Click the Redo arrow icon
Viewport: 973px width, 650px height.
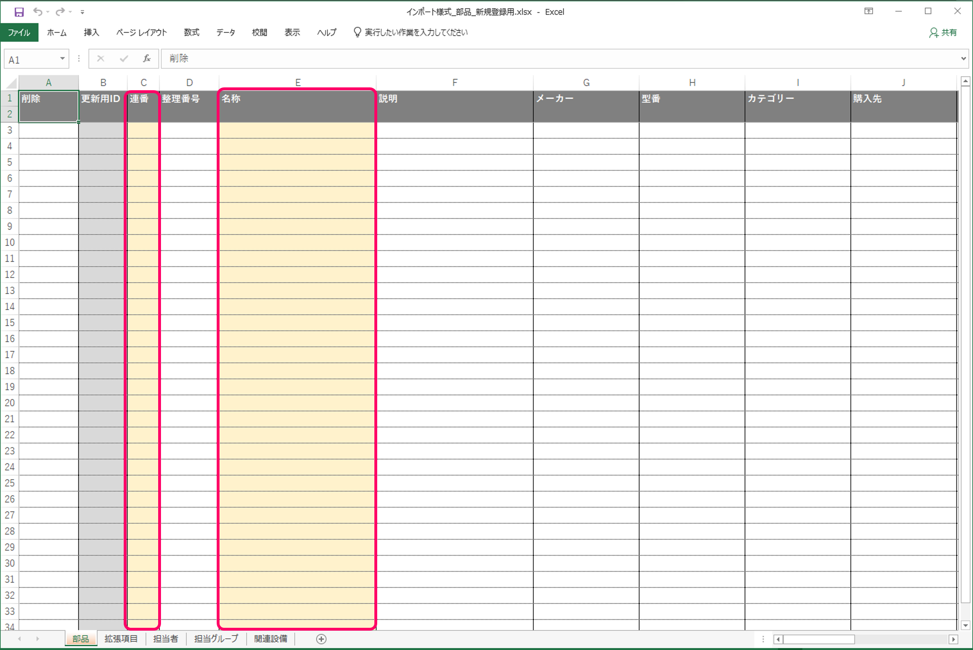point(60,12)
